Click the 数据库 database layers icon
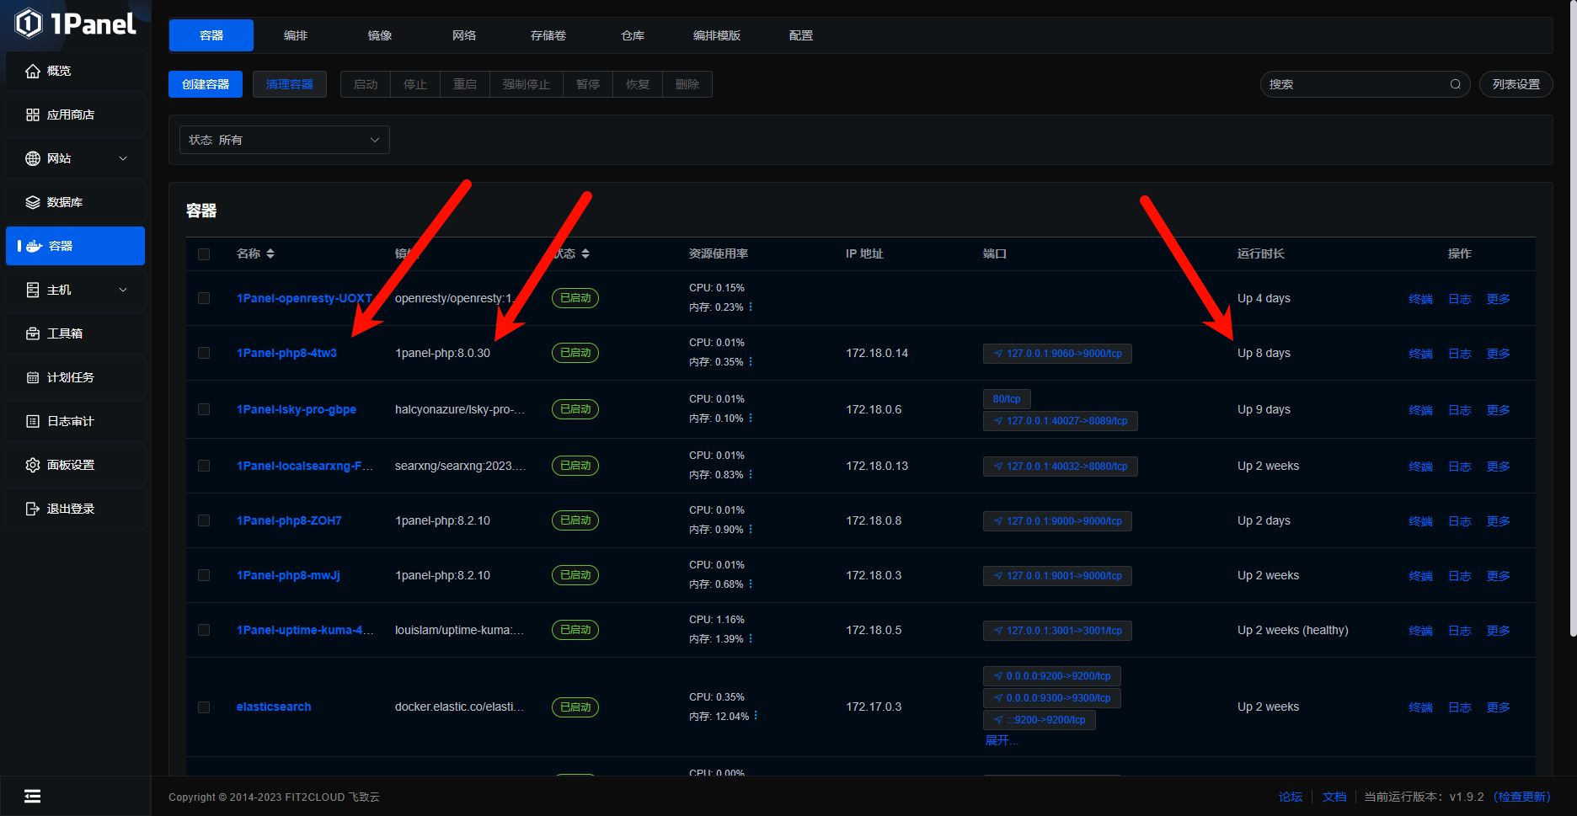 pos(33,202)
